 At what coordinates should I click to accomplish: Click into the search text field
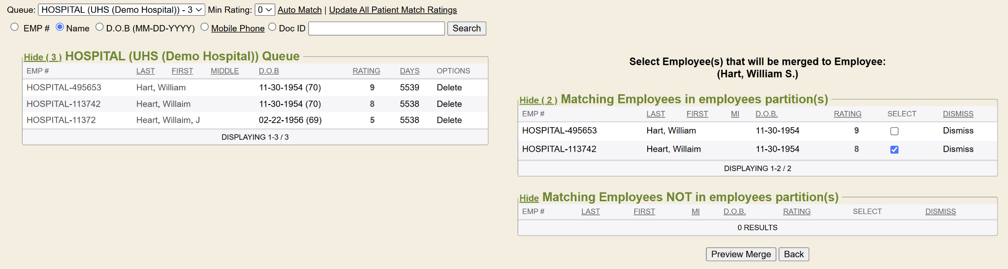coord(377,28)
